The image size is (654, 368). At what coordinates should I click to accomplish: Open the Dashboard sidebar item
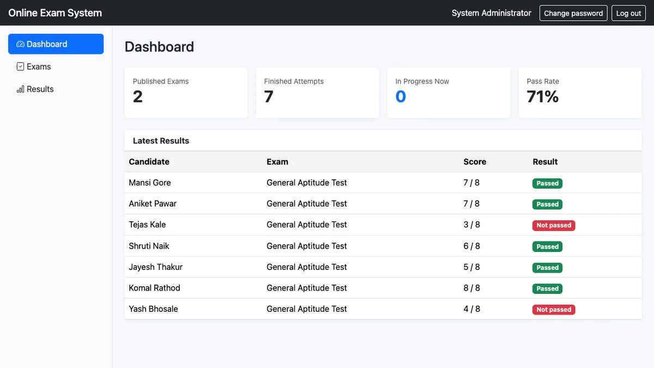click(x=56, y=44)
